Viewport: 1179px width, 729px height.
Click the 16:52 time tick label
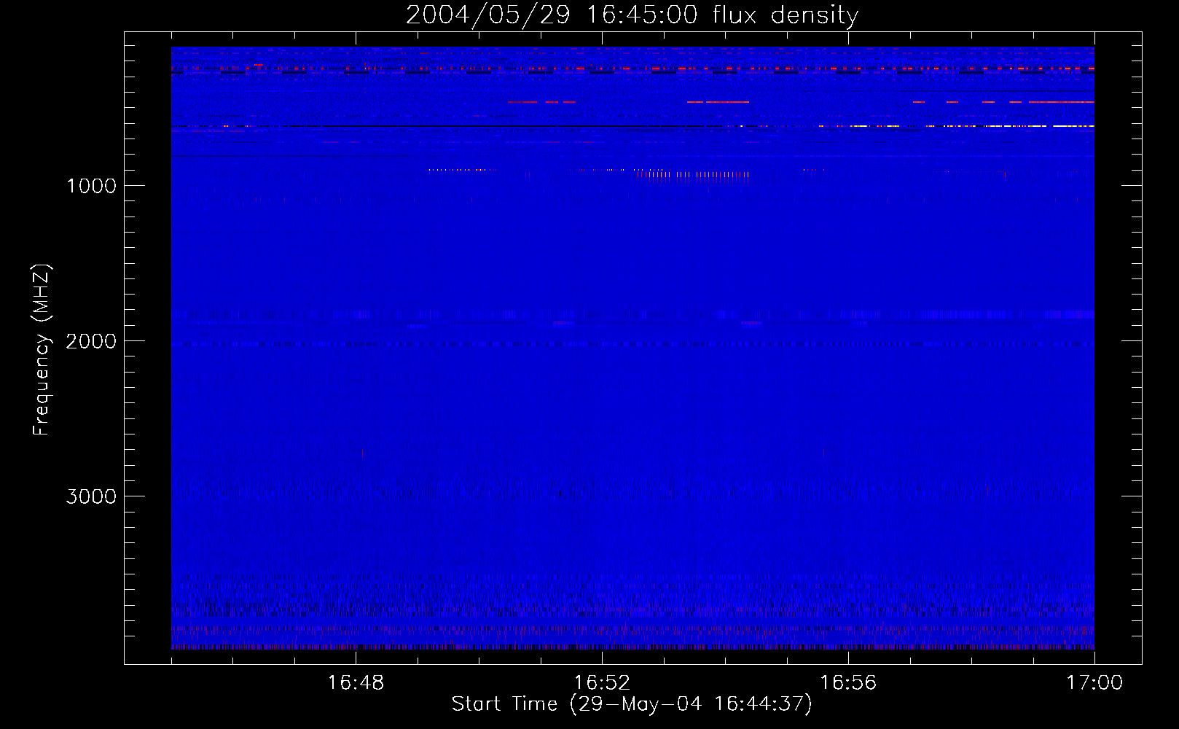coord(602,683)
